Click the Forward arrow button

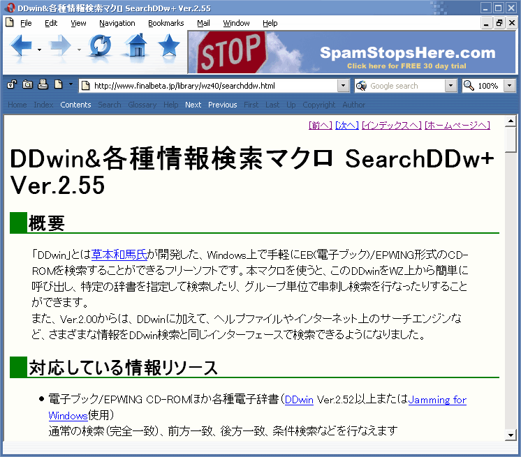click(x=61, y=49)
